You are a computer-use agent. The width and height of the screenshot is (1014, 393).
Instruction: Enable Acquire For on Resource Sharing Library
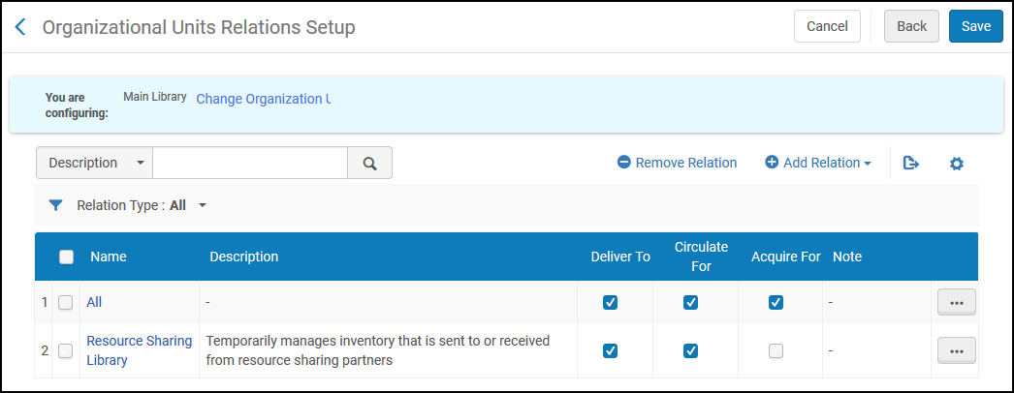point(776,350)
